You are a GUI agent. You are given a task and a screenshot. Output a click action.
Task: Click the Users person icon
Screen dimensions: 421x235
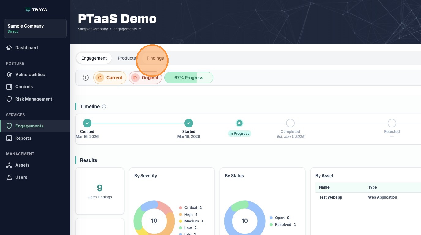point(9,177)
